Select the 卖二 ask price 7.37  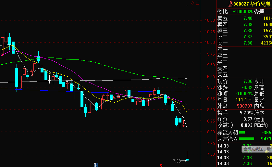pyautogui.click(x=248, y=37)
